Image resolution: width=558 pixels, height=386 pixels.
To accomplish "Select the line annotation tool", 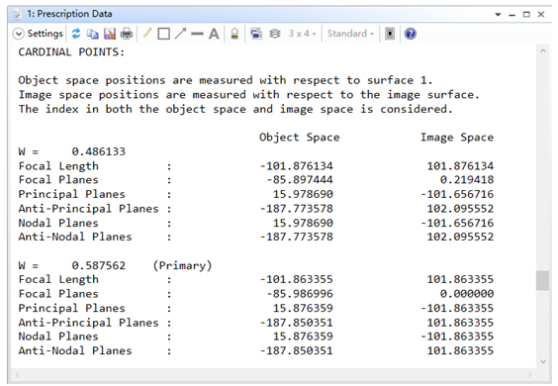I will point(197,35).
